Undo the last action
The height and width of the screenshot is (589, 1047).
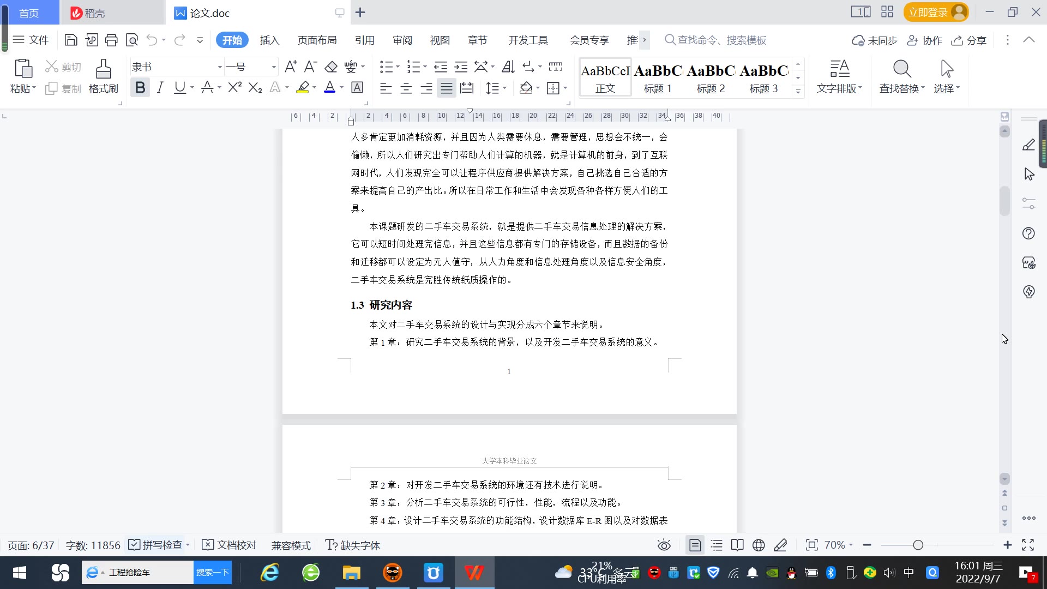coord(152,40)
